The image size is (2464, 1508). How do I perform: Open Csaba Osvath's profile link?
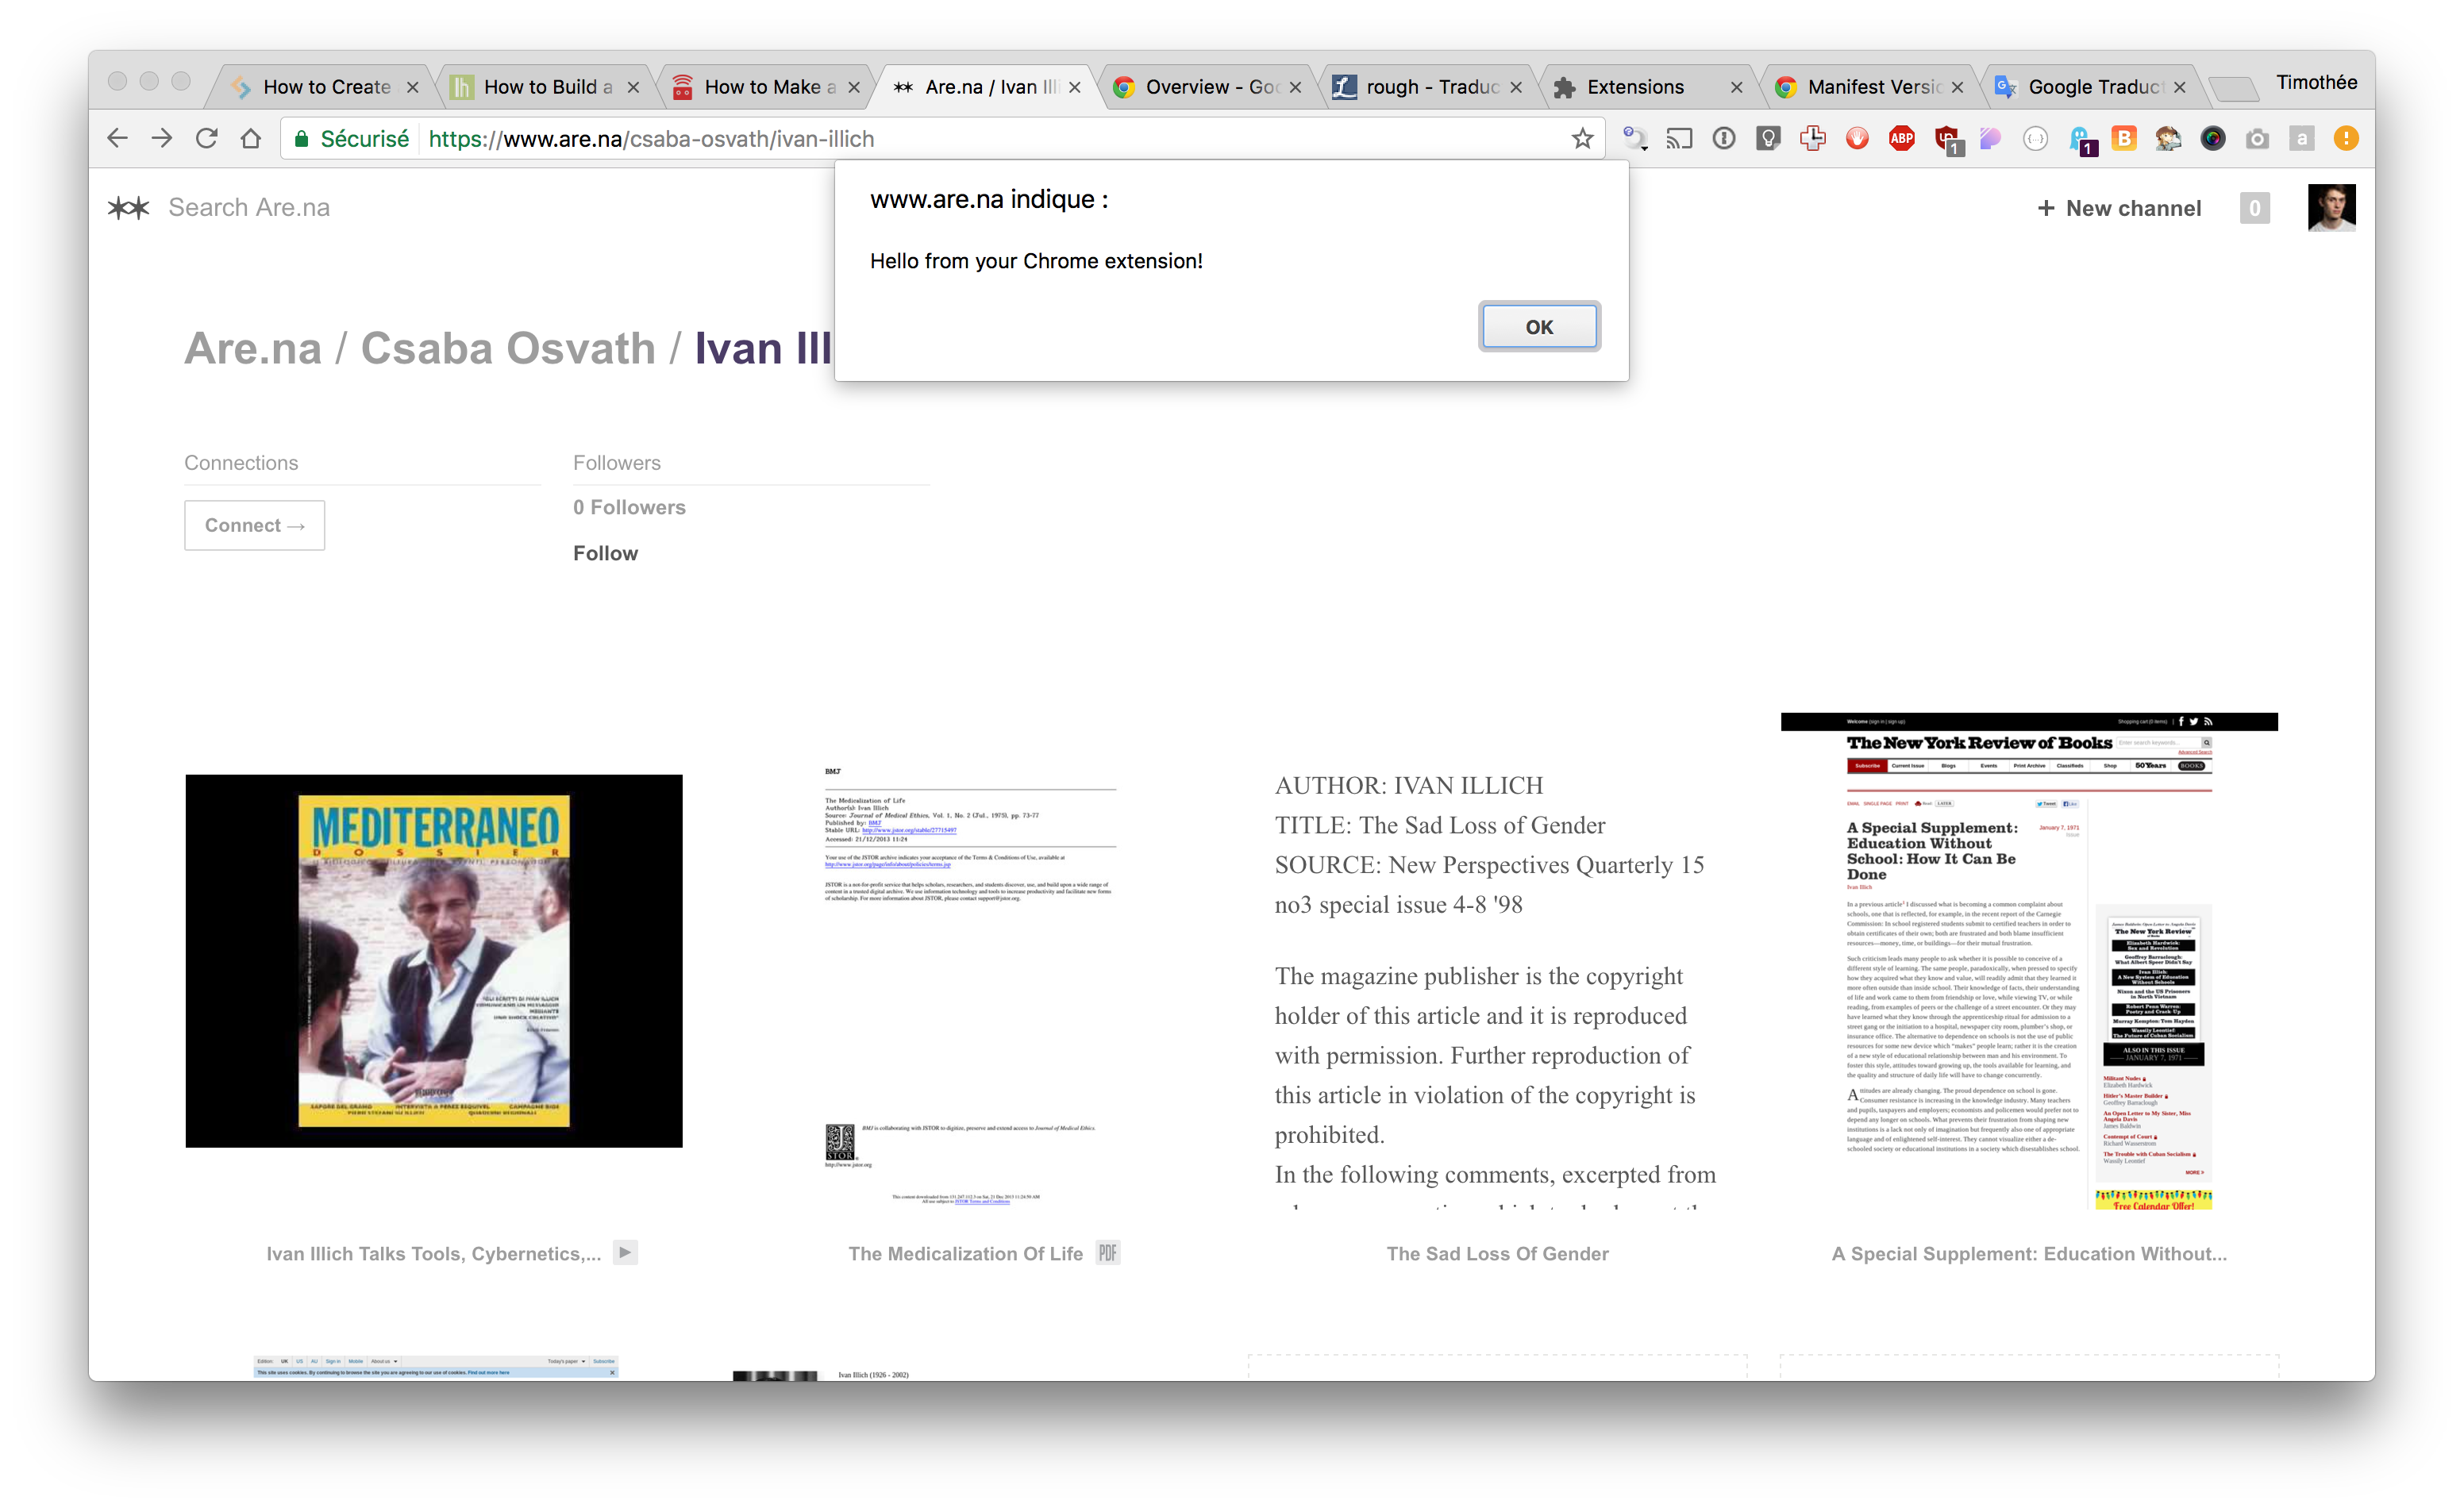[x=508, y=348]
